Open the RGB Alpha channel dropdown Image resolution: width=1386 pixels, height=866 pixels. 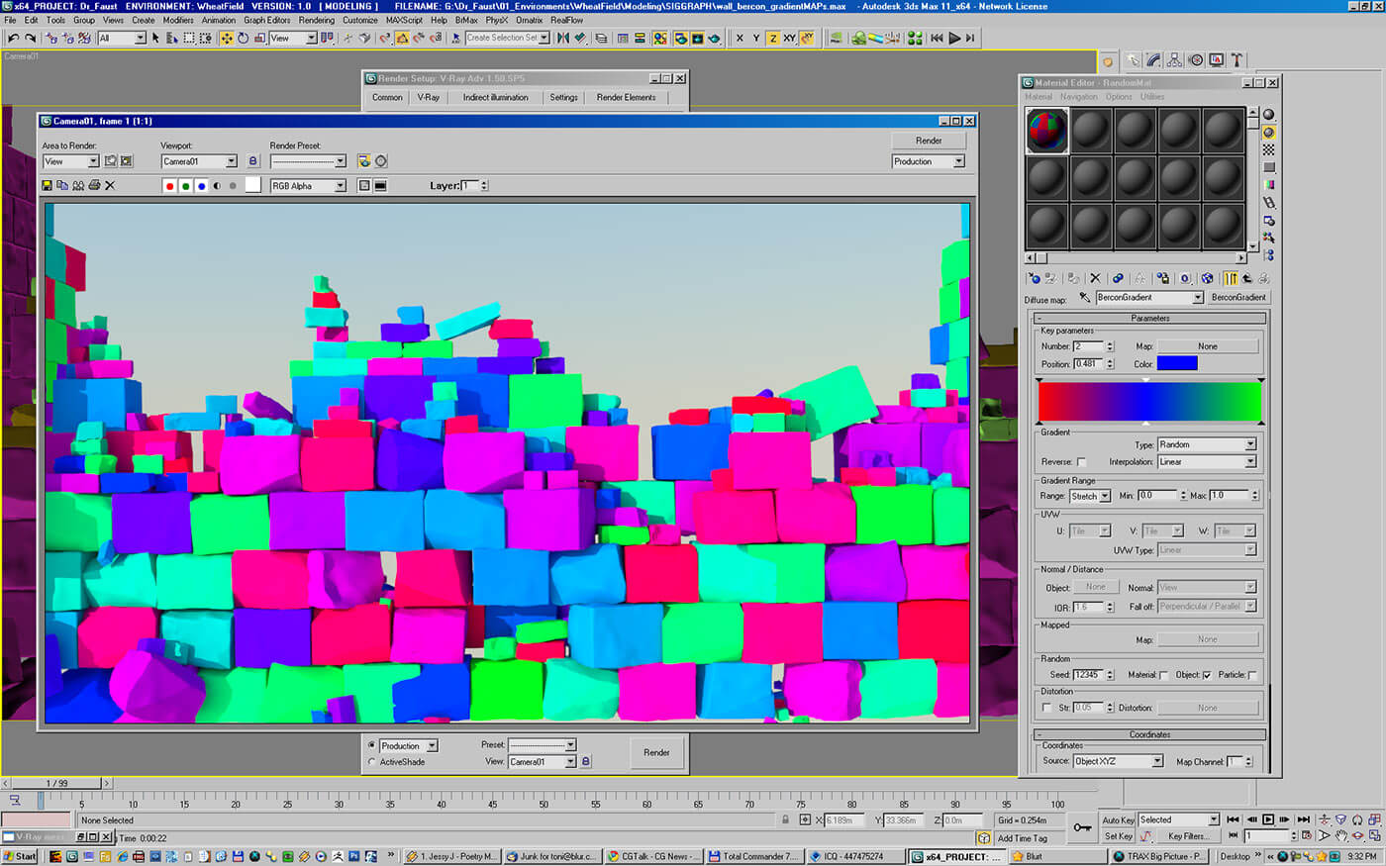(x=308, y=186)
